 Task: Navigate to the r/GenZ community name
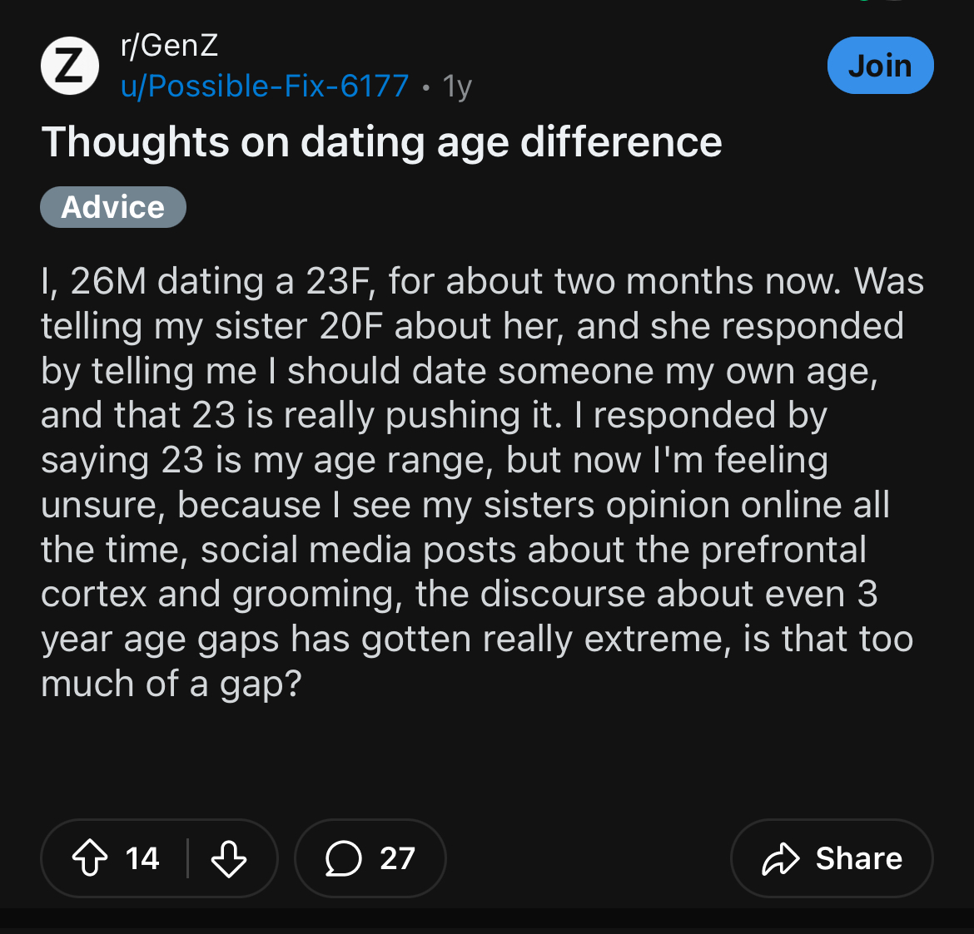coord(168,45)
